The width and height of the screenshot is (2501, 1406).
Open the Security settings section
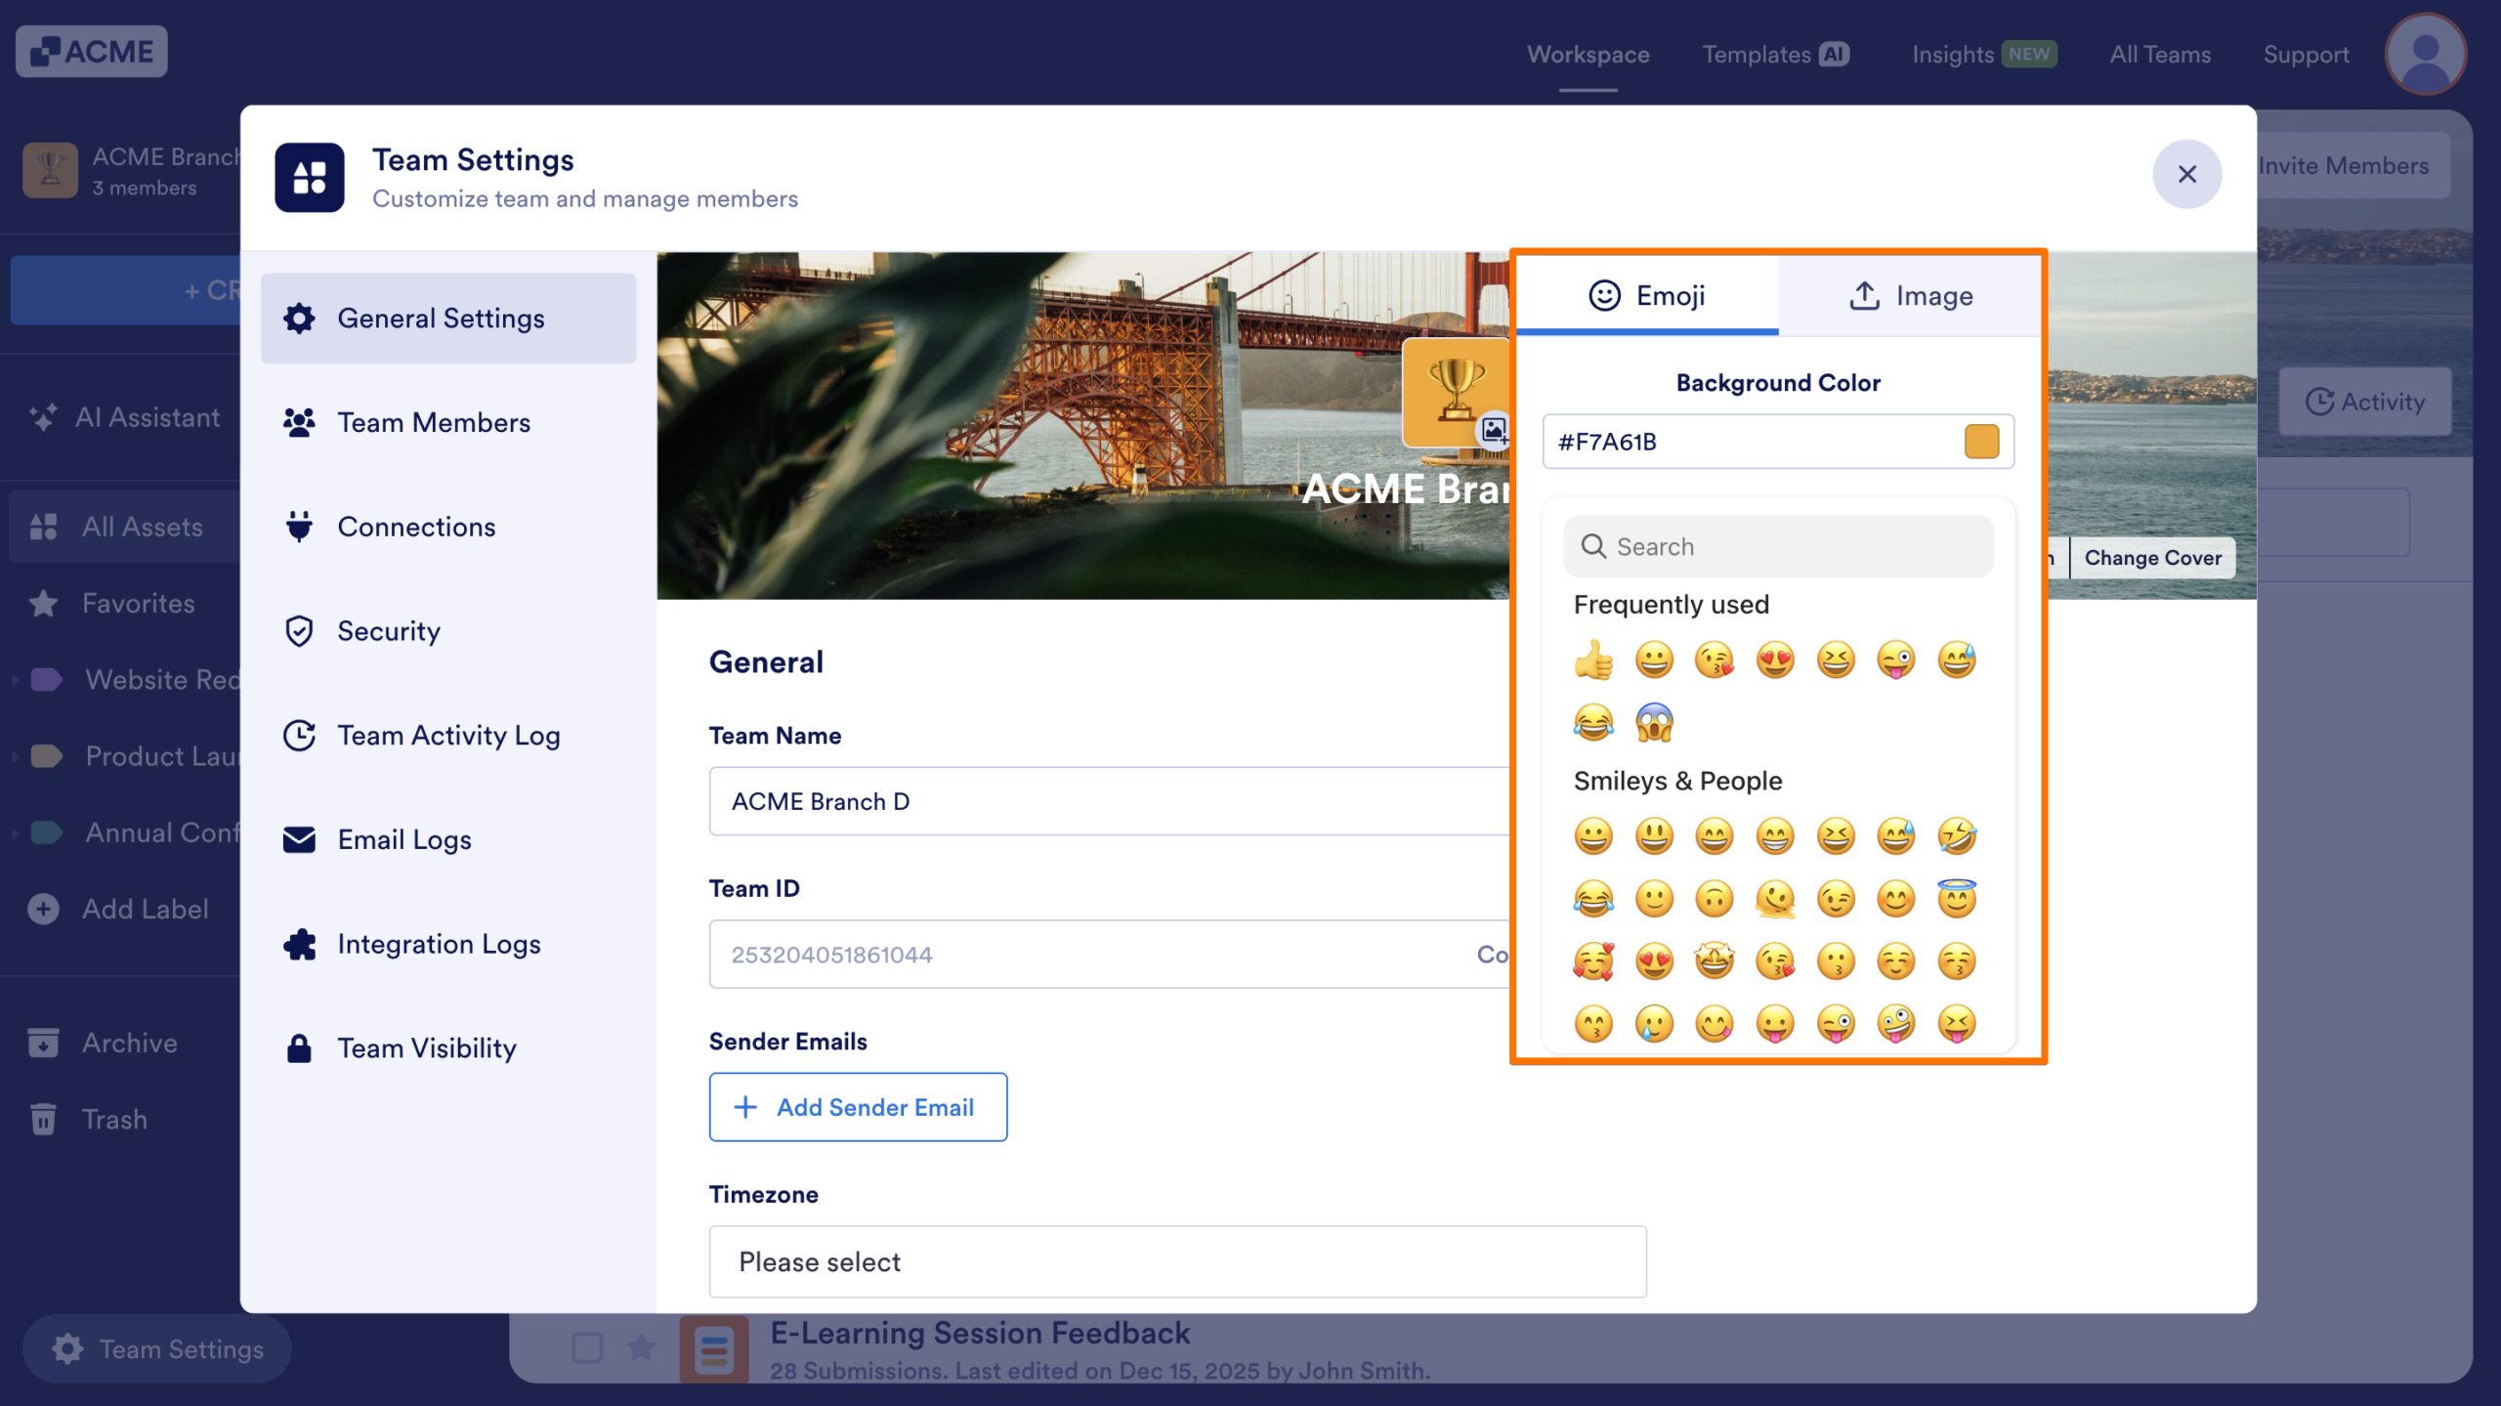click(389, 631)
